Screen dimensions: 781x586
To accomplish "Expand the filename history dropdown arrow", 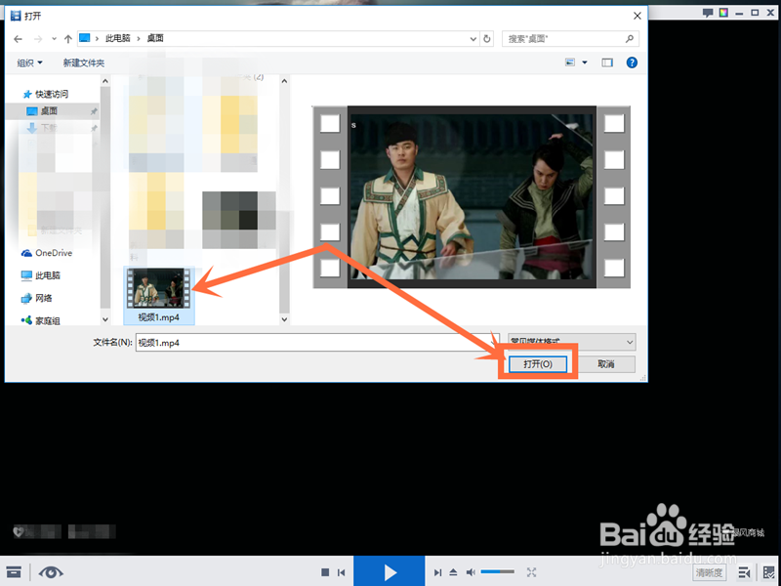I will 492,343.
